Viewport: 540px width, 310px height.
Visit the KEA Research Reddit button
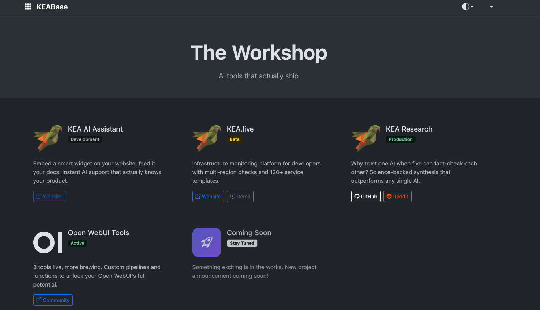pos(398,197)
